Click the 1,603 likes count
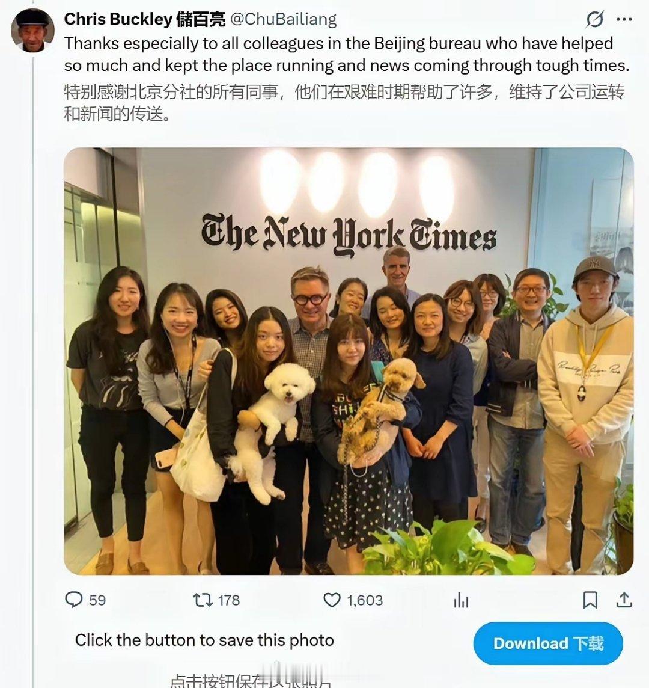The width and height of the screenshot is (649, 688). point(365,600)
